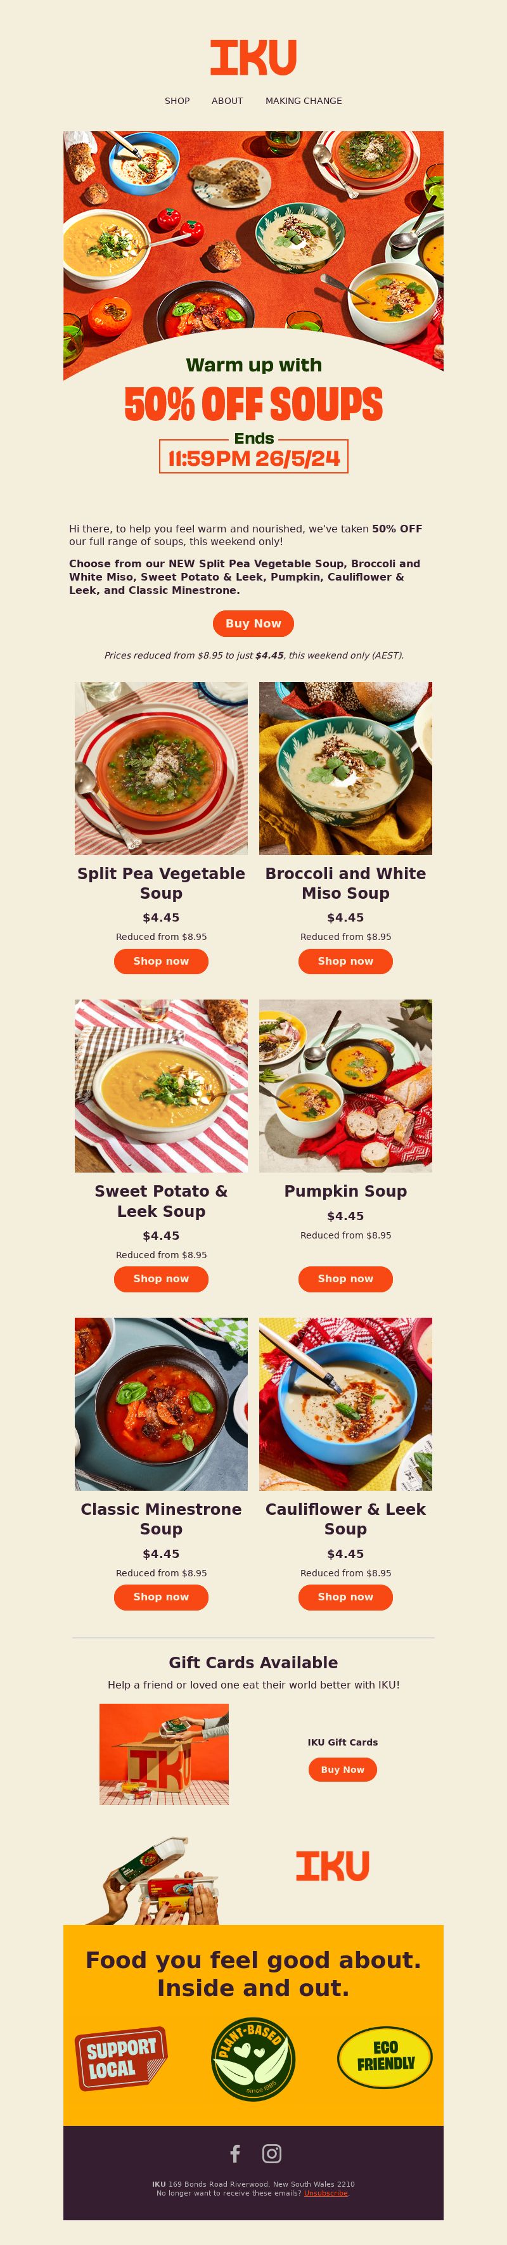507x2245 pixels.
Task: Shop now for Classic Minestrone Soup
Action: click(161, 1597)
